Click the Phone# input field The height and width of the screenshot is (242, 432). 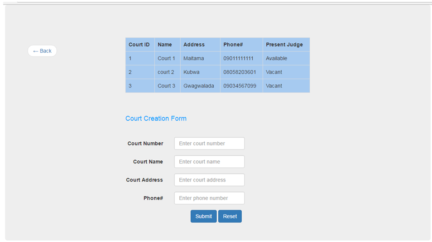point(209,198)
